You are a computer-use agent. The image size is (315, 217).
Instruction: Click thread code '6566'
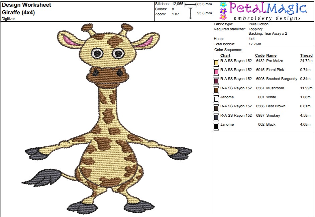(260, 106)
